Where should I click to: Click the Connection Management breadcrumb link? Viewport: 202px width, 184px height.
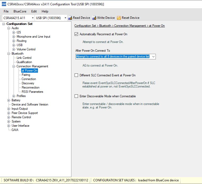pos(130,26)
